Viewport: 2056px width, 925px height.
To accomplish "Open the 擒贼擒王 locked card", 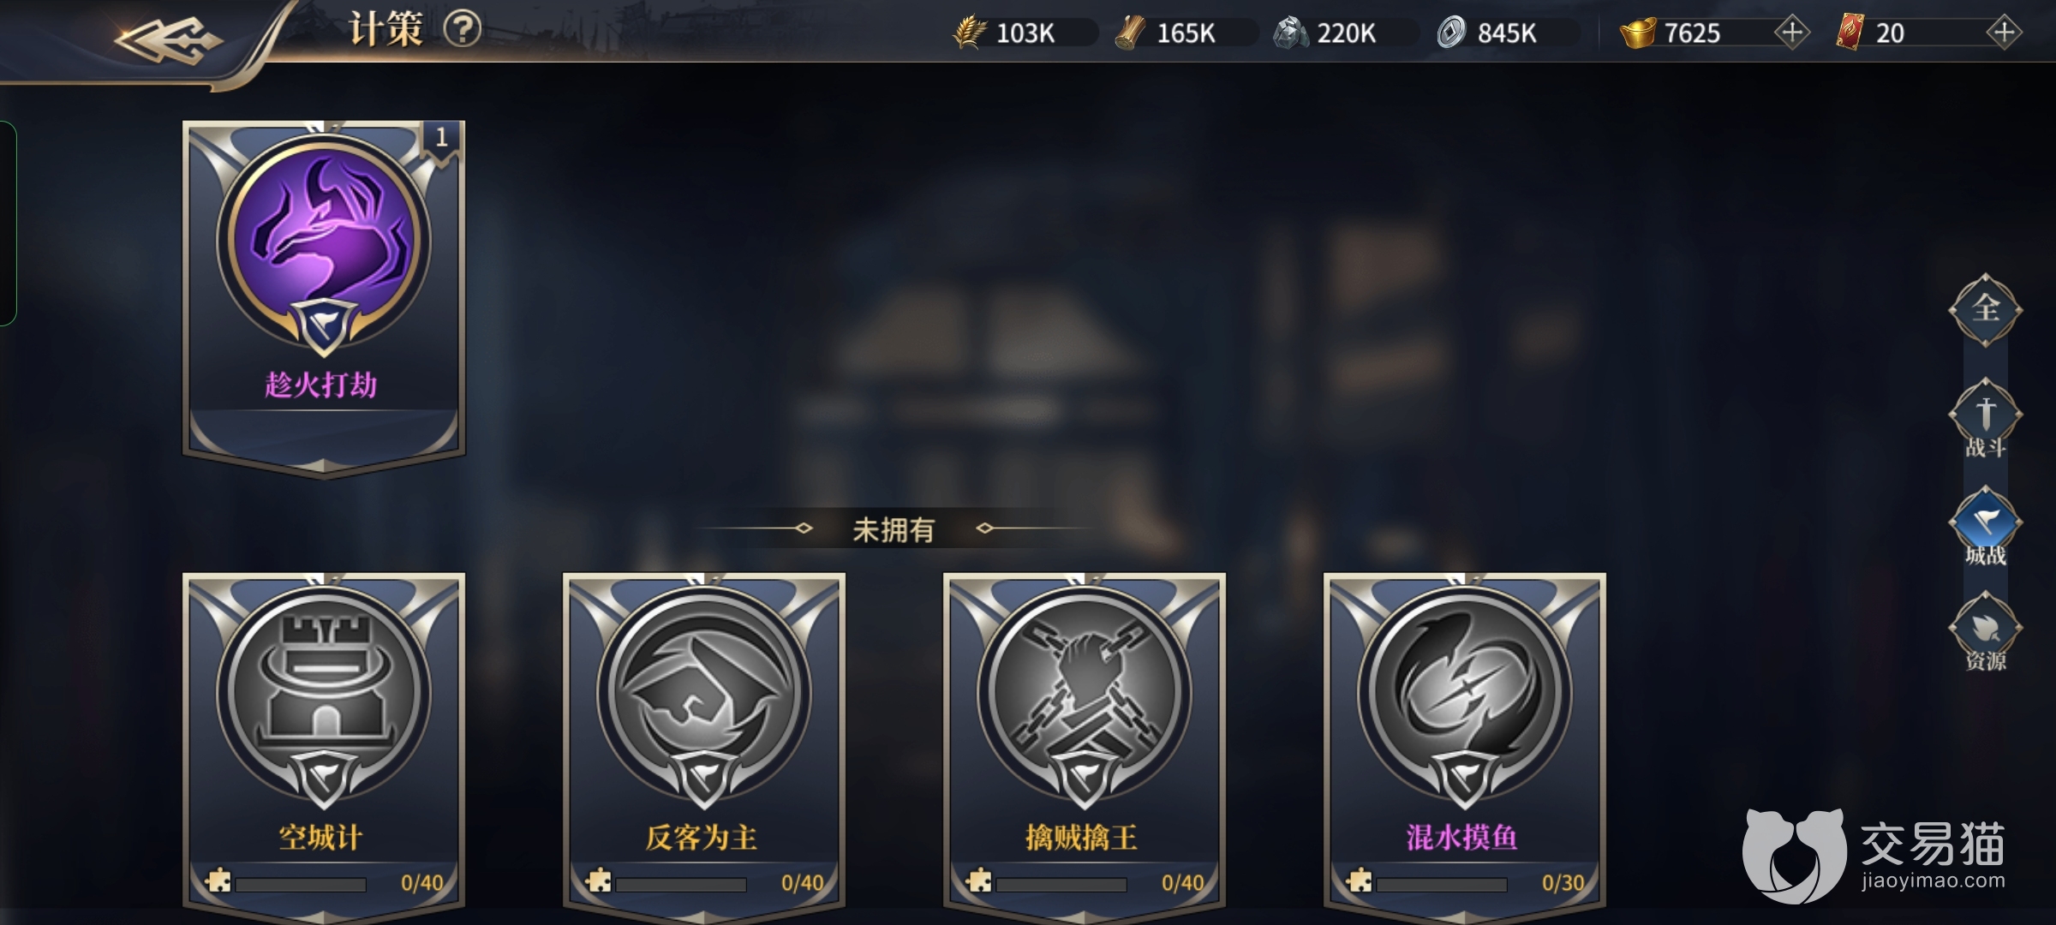I will click(1084, 743).
